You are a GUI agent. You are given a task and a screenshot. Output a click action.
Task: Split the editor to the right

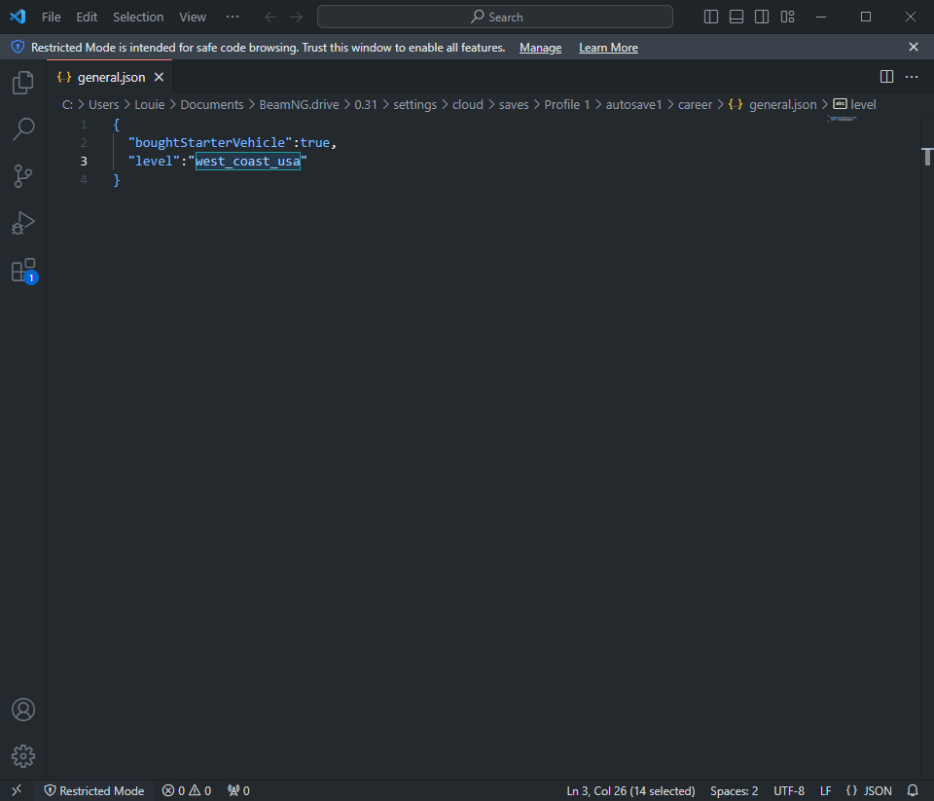pyautogui.click(x=886, y=76)
